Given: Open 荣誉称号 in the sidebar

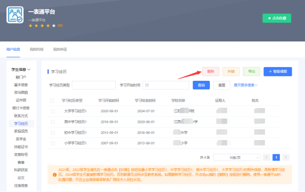Looking at the screenshot, I should coord(21,155).
